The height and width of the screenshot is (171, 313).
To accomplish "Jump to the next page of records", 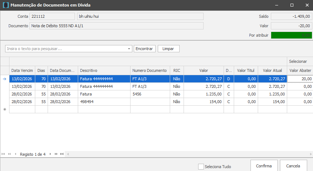I will pos(56,154).
